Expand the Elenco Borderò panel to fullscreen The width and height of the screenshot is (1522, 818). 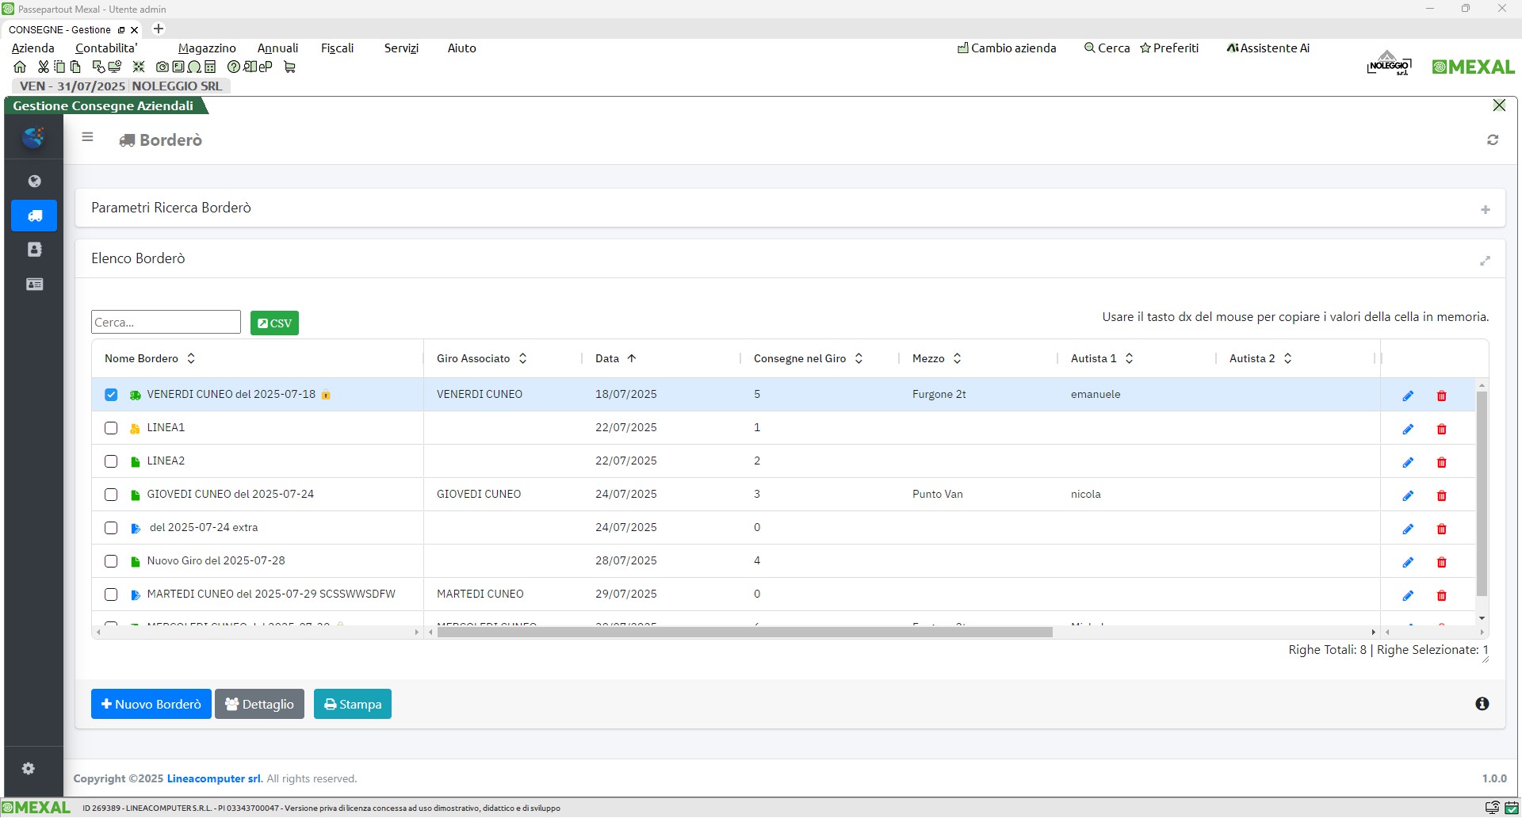pos(1485,261)
